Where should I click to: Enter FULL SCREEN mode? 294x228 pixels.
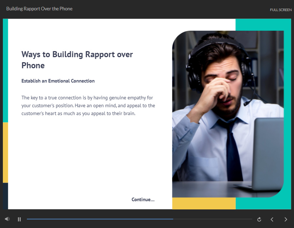(280, 10)
